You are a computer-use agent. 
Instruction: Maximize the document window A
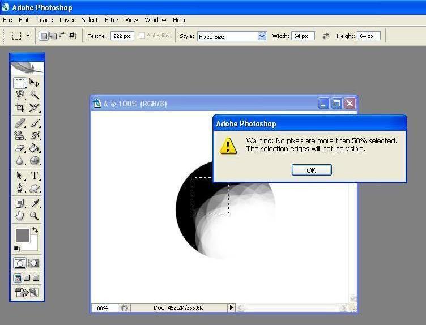click(x=336, y=104)
